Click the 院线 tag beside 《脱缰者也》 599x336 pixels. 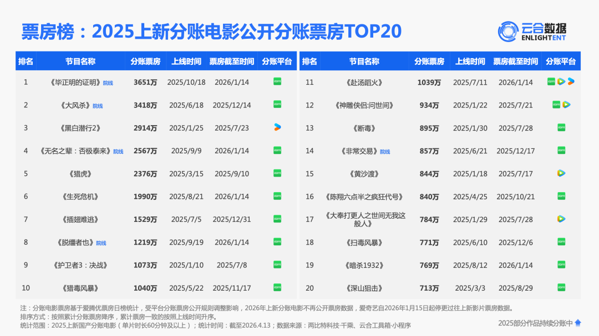101,244
